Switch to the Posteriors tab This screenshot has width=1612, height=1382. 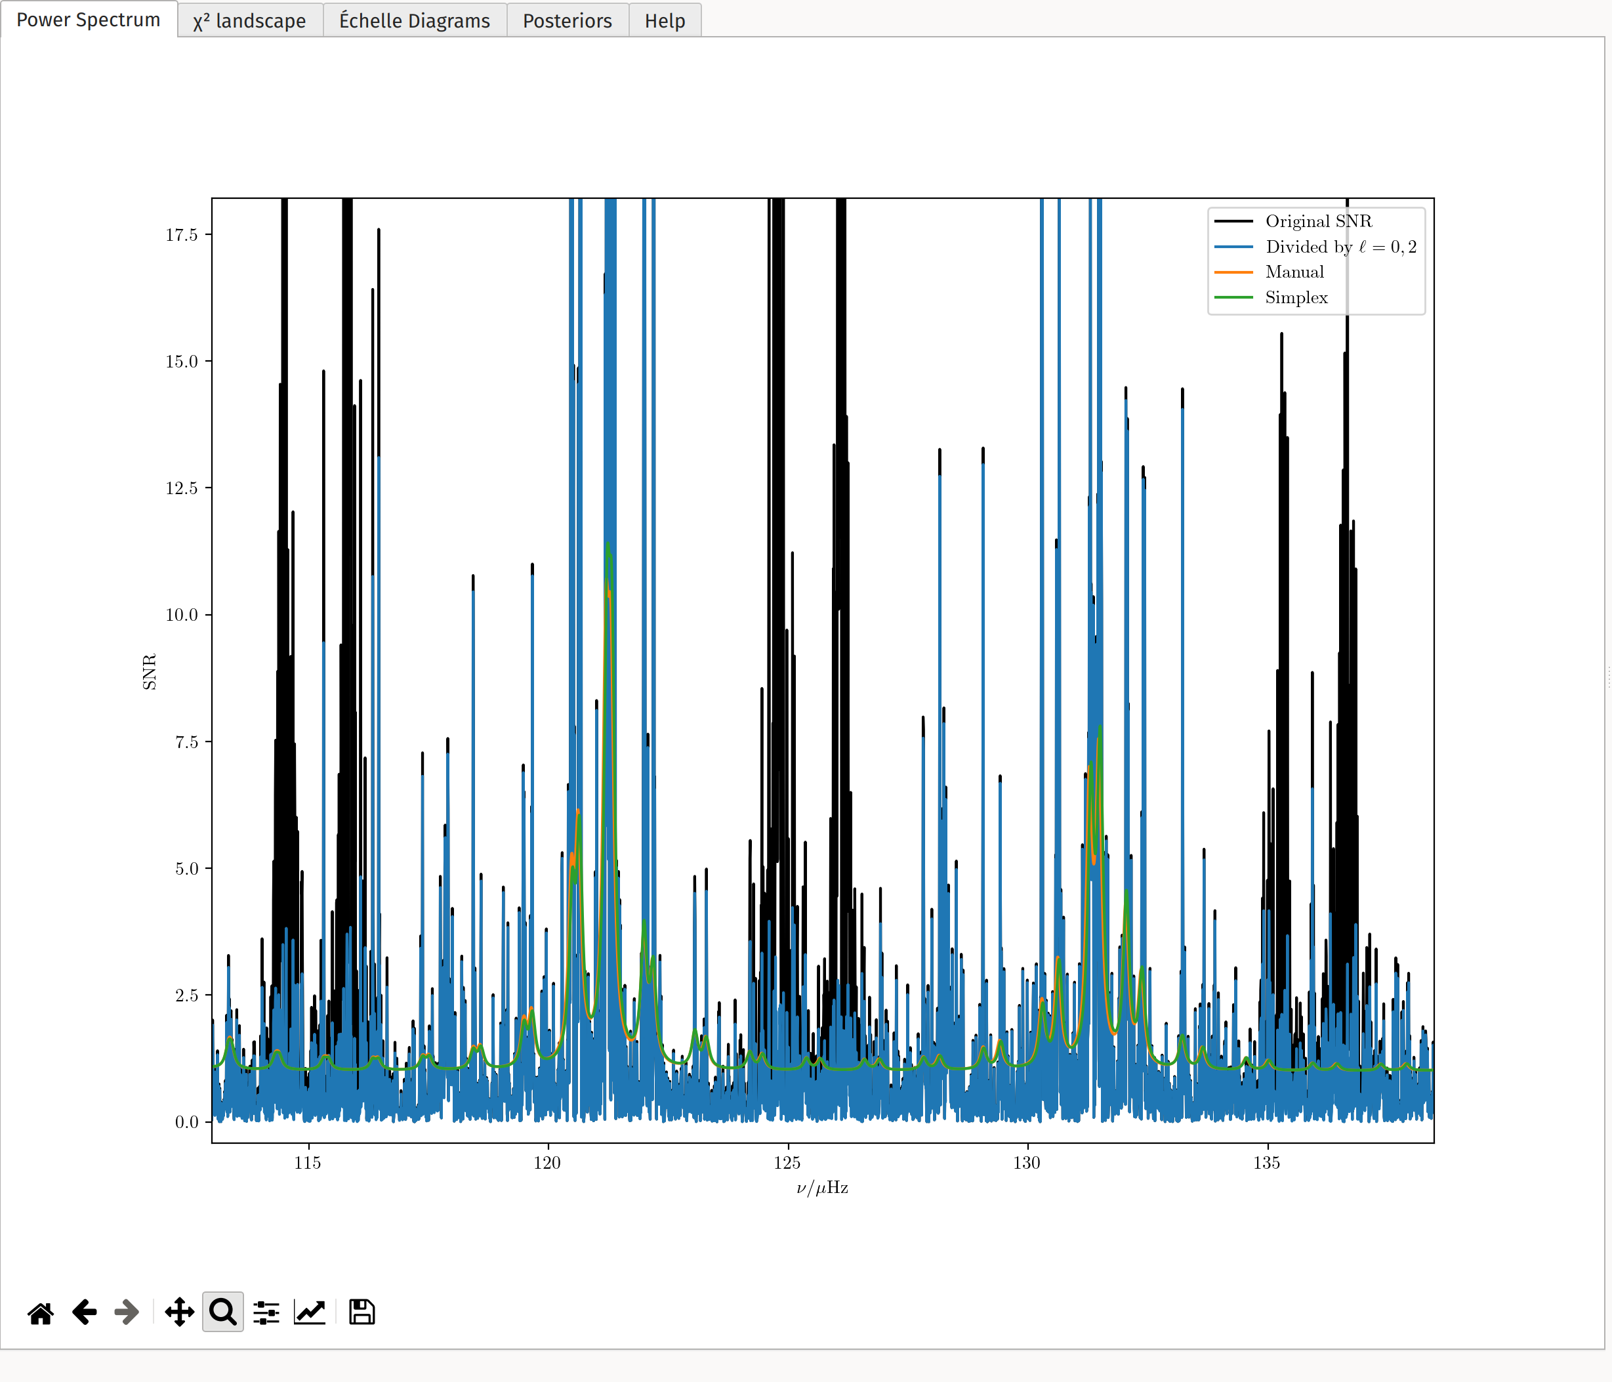(x=567, y=20)
